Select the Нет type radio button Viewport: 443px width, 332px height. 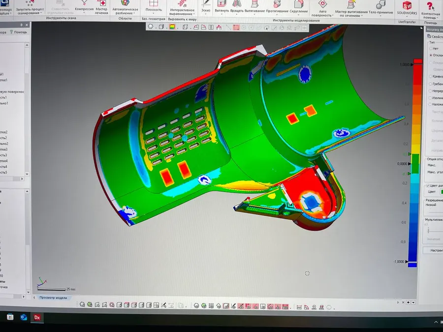pyautogui.click(x=431, y=49)
